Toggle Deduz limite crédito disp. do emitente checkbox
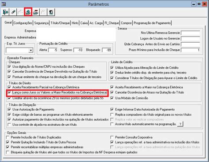The width and height of the screenshot is (209, 162). pyautogui.click(x=112, y=73)
